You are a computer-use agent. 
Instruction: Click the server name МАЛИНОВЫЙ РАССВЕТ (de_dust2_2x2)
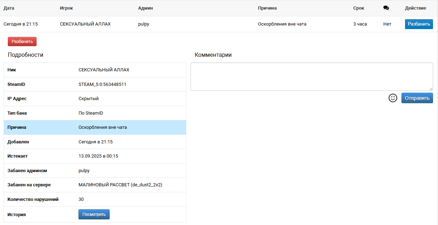[x=120, y=185]
